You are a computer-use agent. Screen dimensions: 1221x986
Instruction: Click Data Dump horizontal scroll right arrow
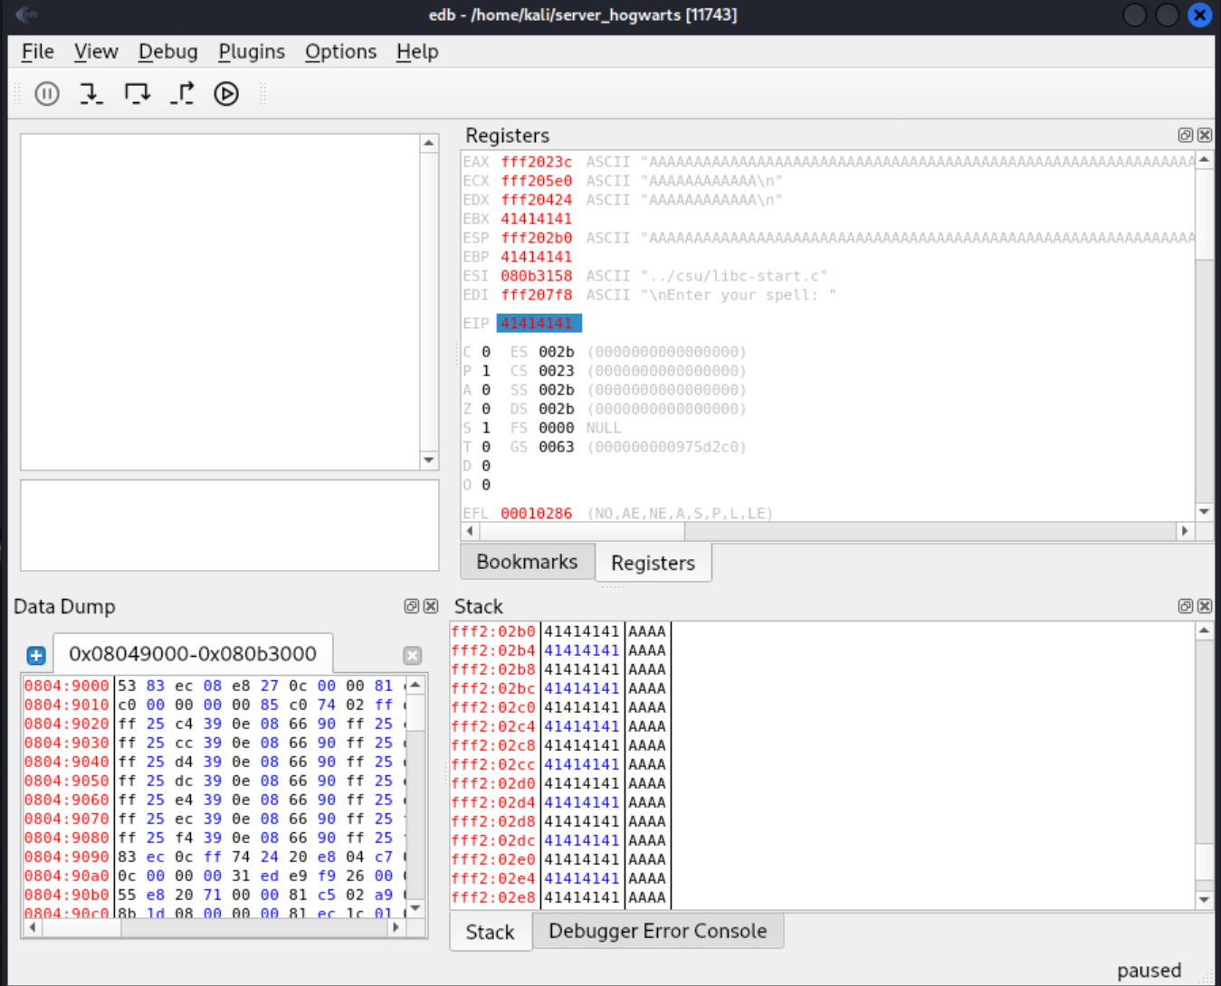pos(396,927)
